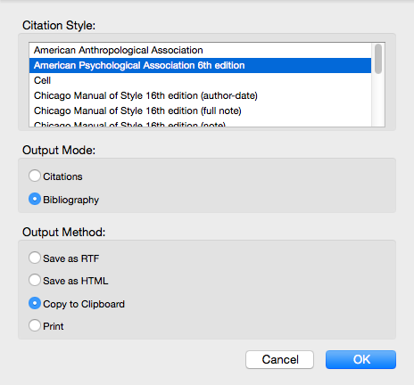
Task: Click the citation style list scrollbar thumb
Action: tap(378, 59)
